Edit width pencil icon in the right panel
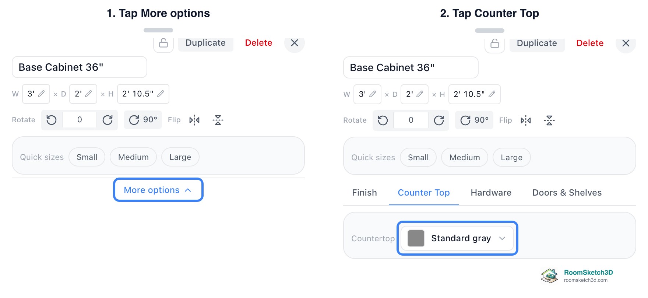The height and width of the screenshot is (298, 648). coord(373,94)
